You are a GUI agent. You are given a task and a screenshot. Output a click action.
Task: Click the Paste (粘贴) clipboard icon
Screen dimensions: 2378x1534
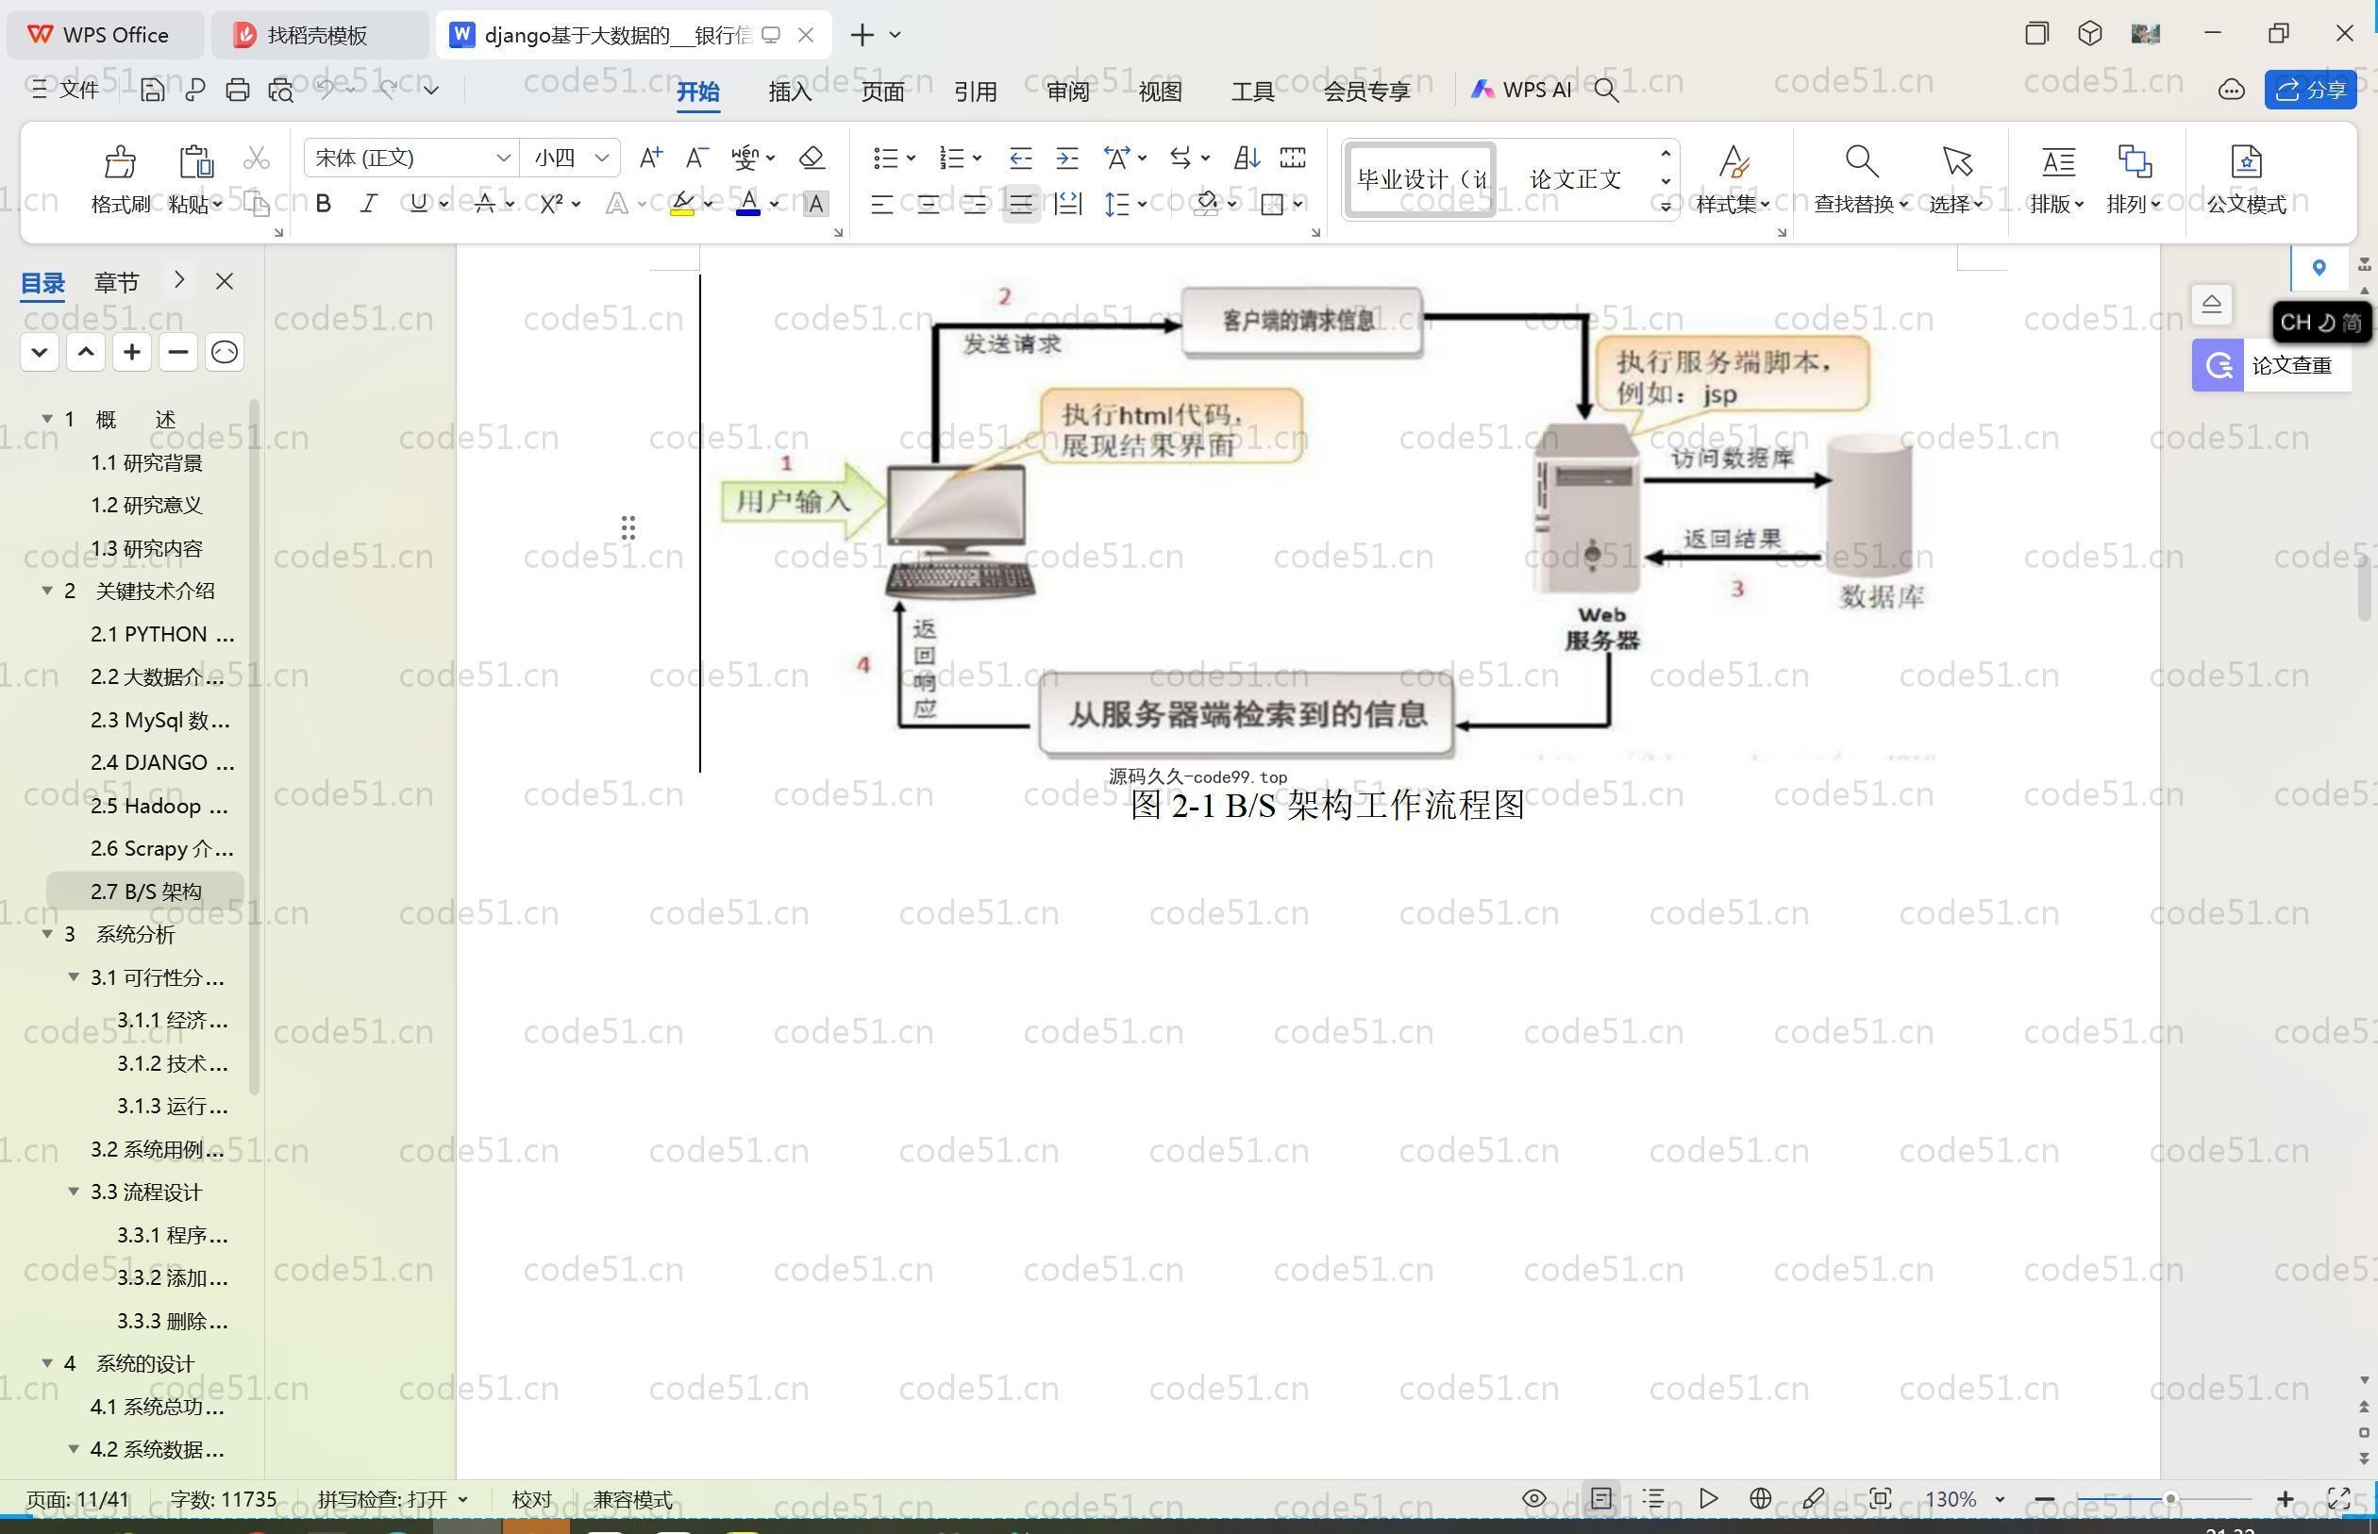click(x=195, y=161)
